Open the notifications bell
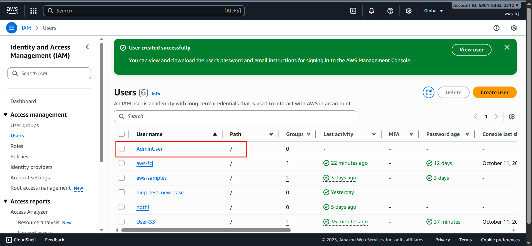The width and height of the screenshot is (532, 246). point(372,11)
